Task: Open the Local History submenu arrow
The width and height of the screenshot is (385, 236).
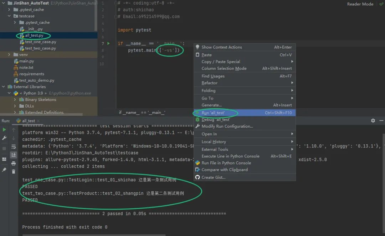Action: click(x=292, y=141)
